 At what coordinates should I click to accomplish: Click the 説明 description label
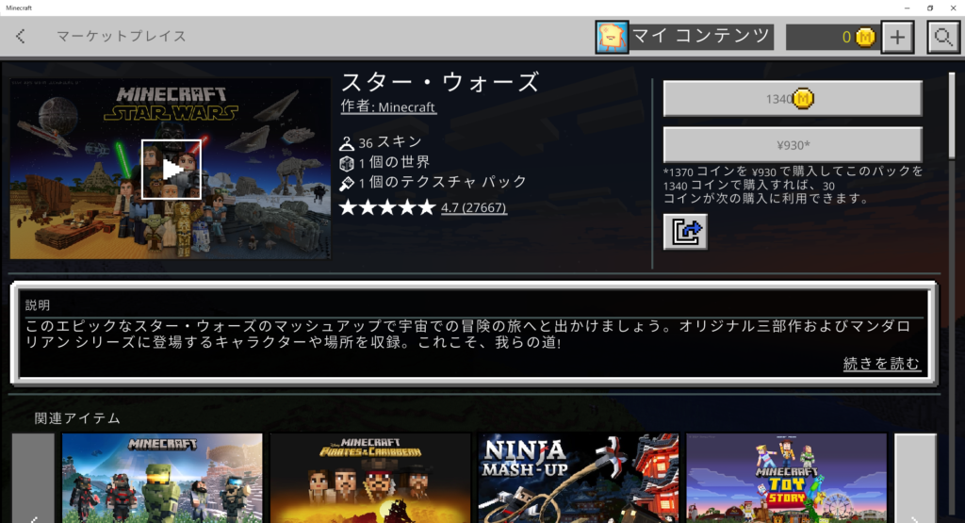(x=38, y=305)
